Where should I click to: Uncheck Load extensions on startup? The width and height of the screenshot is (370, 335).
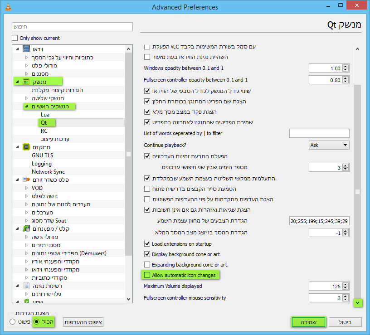(147, 244)
